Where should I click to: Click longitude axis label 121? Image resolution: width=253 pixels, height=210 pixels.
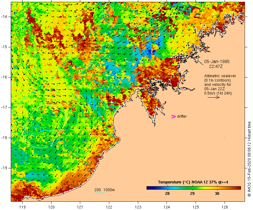pos(80,207)
